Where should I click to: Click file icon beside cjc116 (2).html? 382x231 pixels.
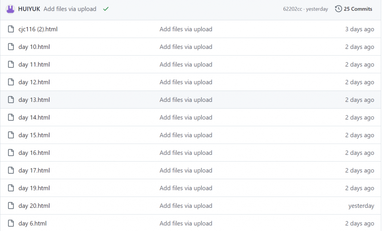pos(11,29)
